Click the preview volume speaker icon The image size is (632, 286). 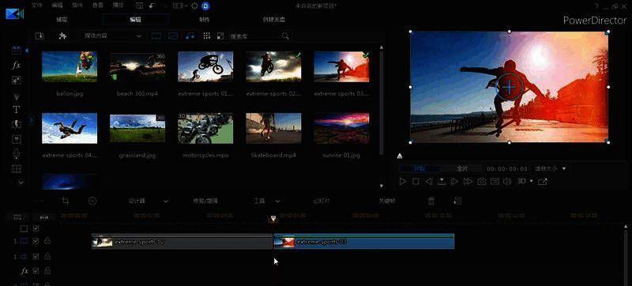point(507,181)
